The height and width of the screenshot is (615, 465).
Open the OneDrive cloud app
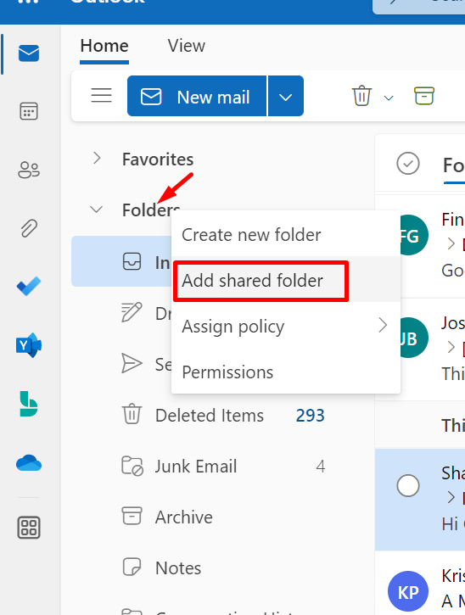29,463
